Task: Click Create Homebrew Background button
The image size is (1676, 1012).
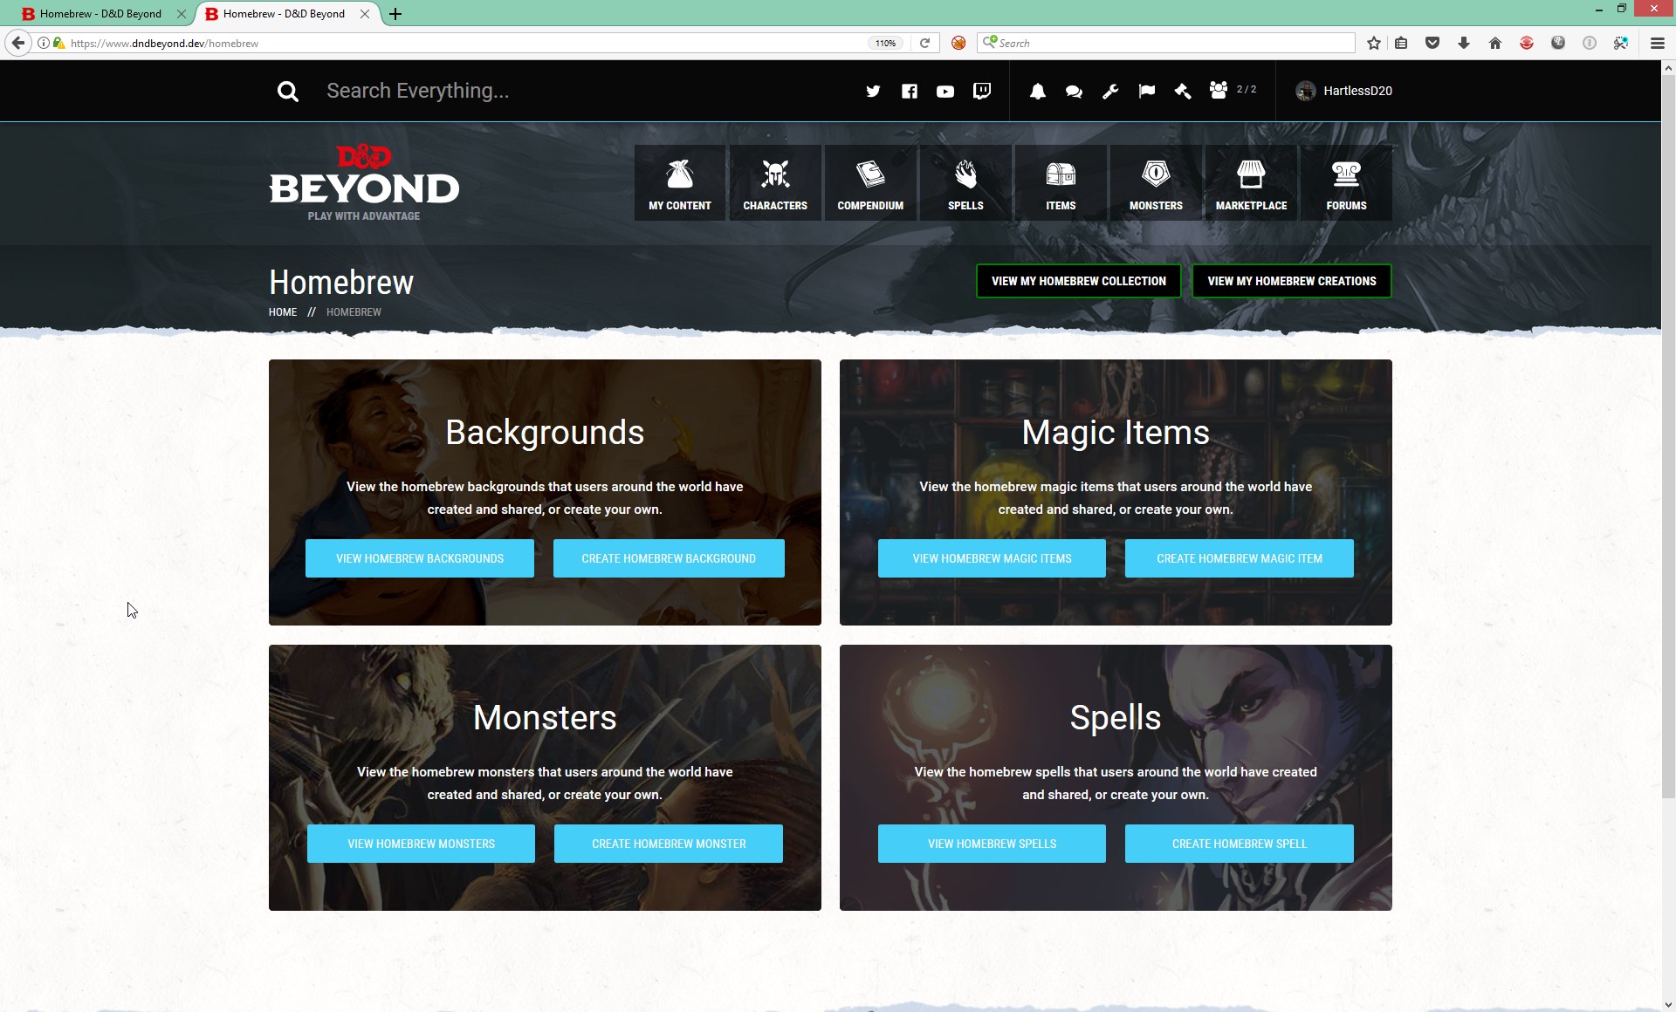Action: [x=669, y=558]
